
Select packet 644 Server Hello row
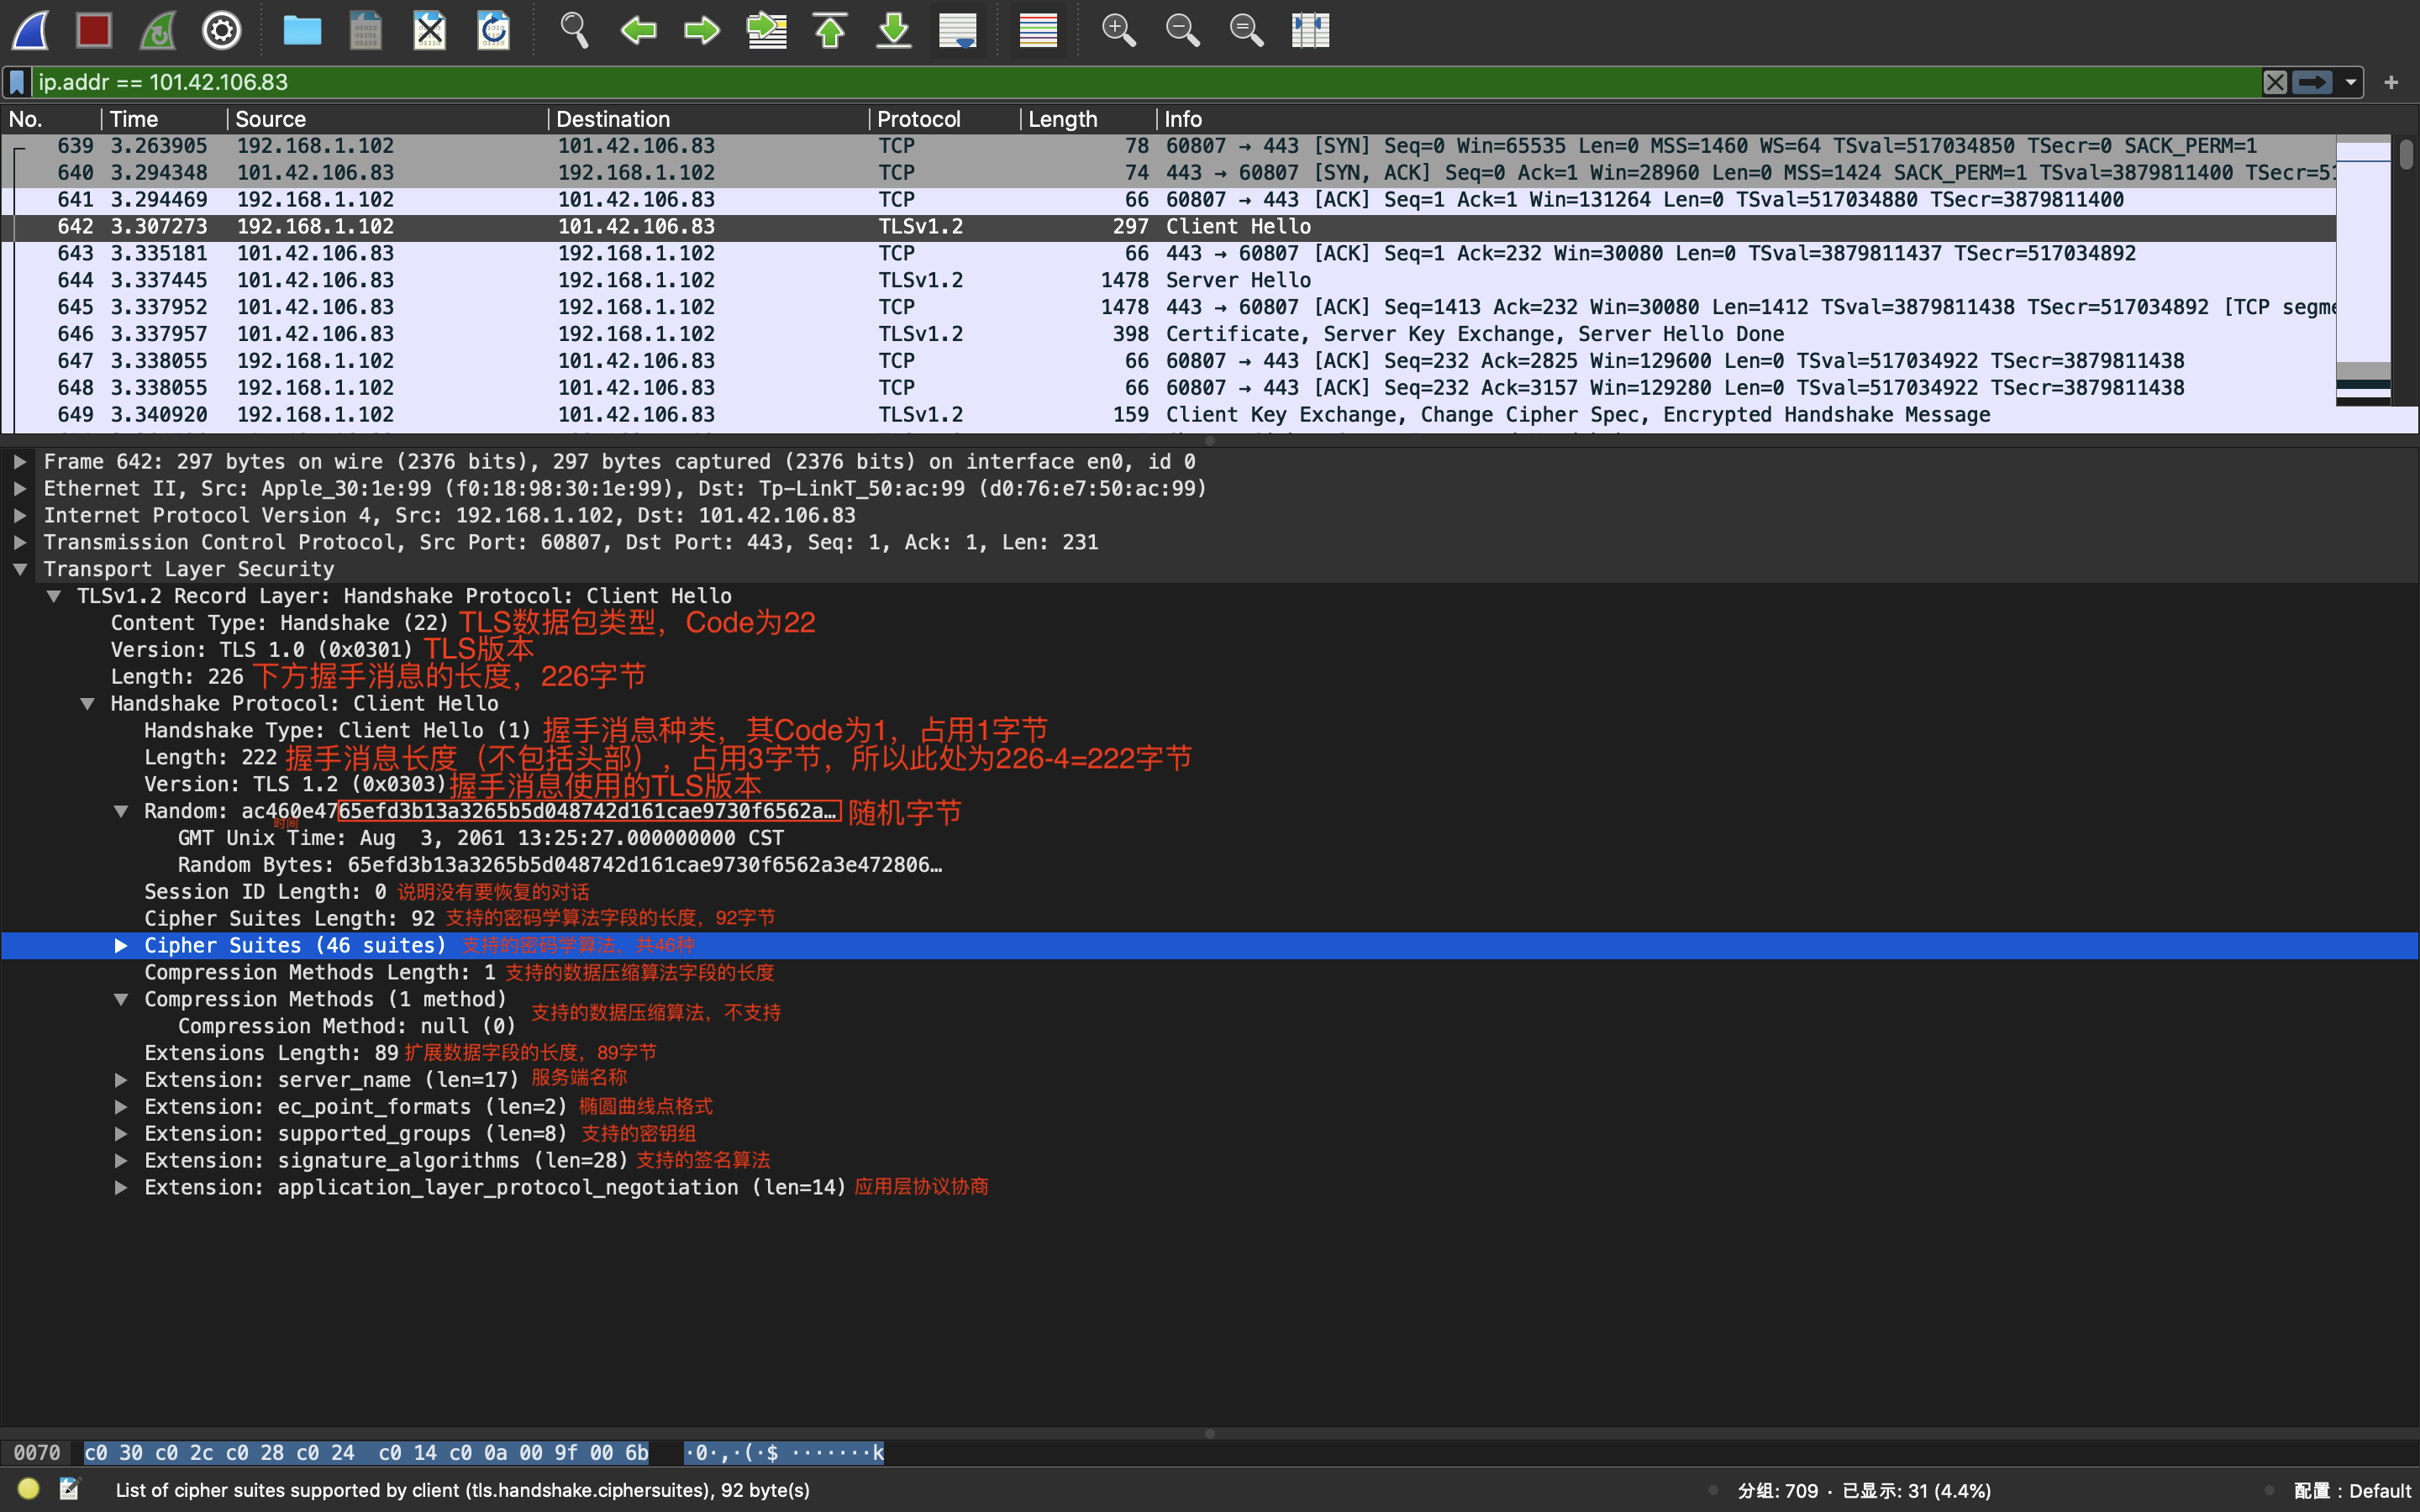[1168, 280]
